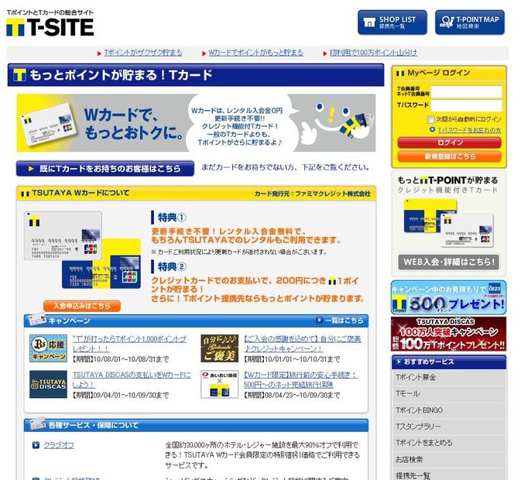
Task: Click the あいおい損保 campaign icon
Action: tap(220, 384)
